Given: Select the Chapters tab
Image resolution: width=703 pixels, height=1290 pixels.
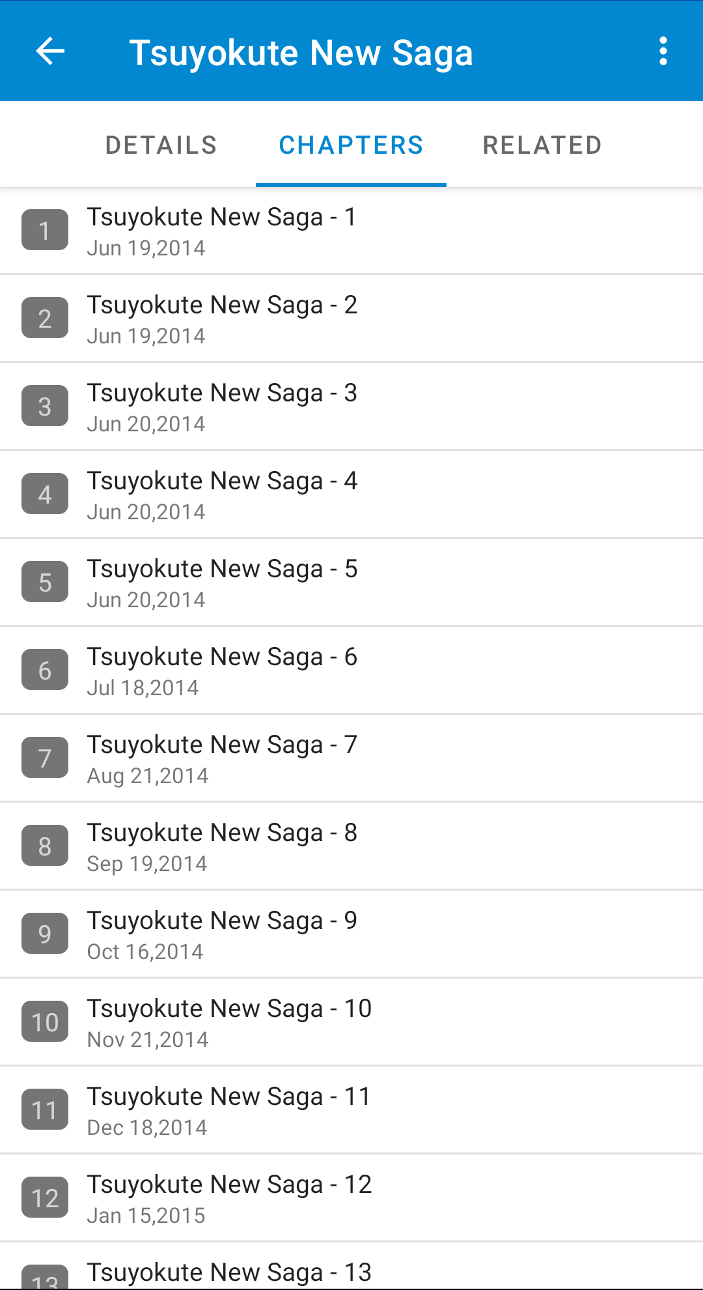Looking at the screenshot, I should coord(351,145).
